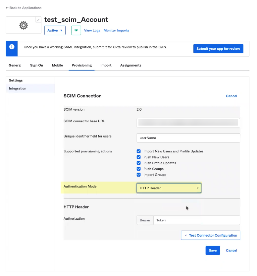Open the Active status dropdown
Screen dimensions: 257x276
click(55, 30)
